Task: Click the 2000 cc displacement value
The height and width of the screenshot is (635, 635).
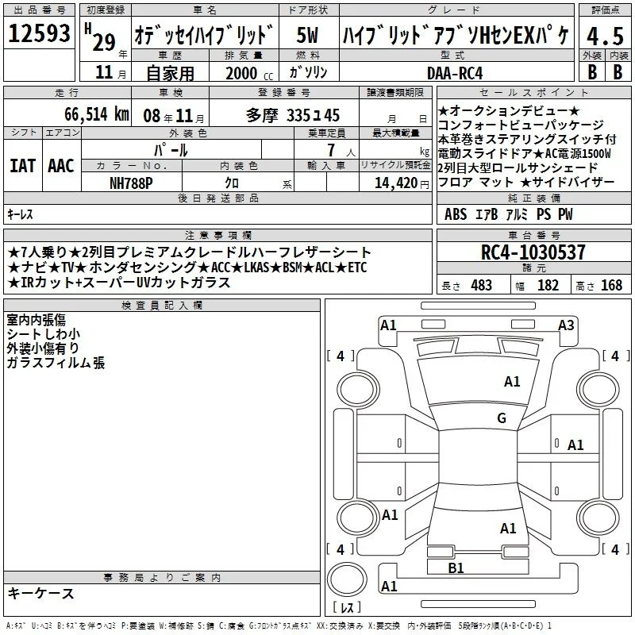Action: click(249, 73)
